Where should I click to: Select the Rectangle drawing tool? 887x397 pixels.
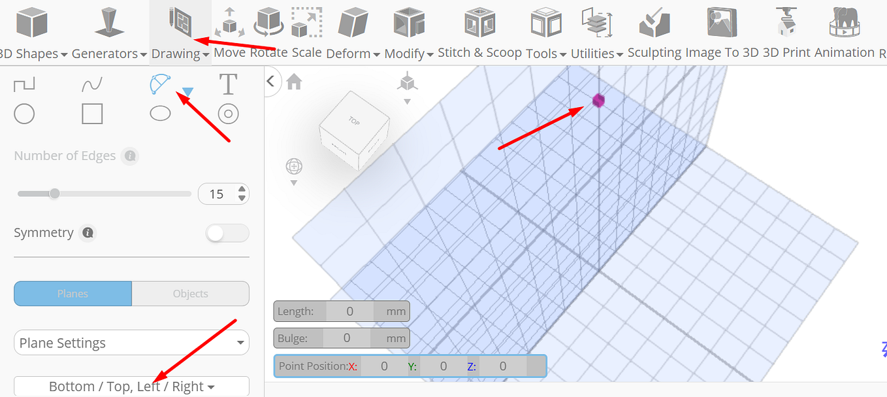pos(92,114)
